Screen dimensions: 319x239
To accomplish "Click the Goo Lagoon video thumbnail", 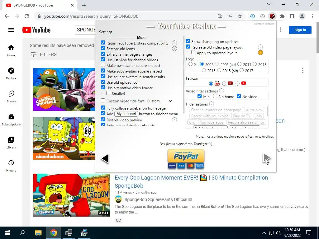I will (71, 195).
